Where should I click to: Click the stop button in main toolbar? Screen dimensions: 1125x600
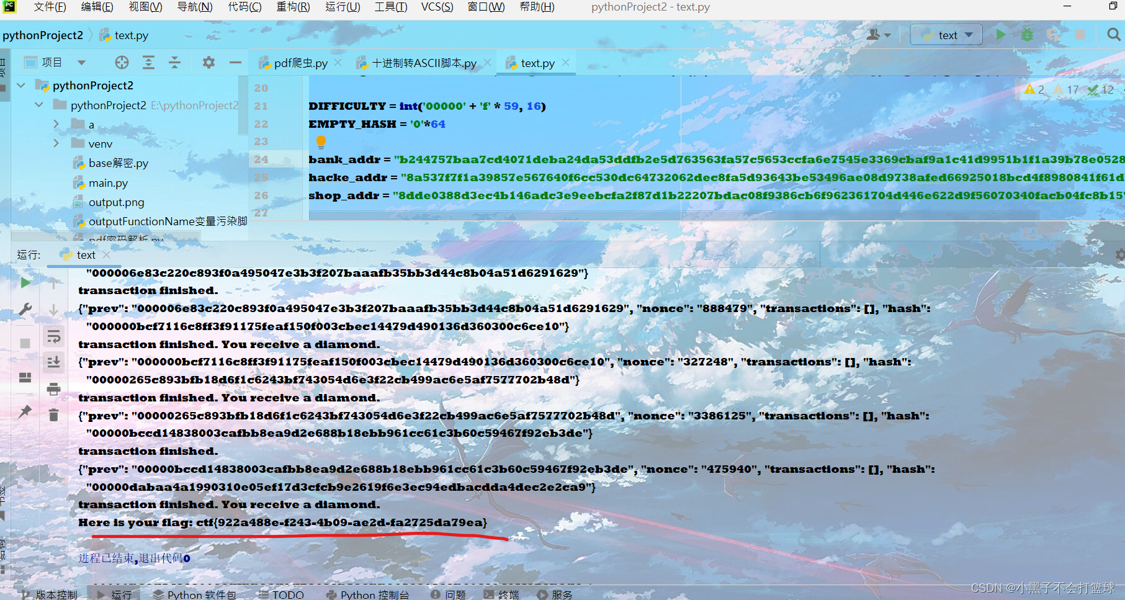point(1080,35)
